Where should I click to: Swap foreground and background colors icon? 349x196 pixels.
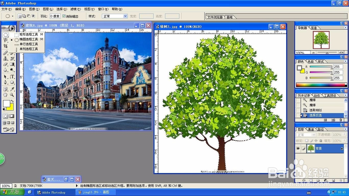tap(12, 101)
